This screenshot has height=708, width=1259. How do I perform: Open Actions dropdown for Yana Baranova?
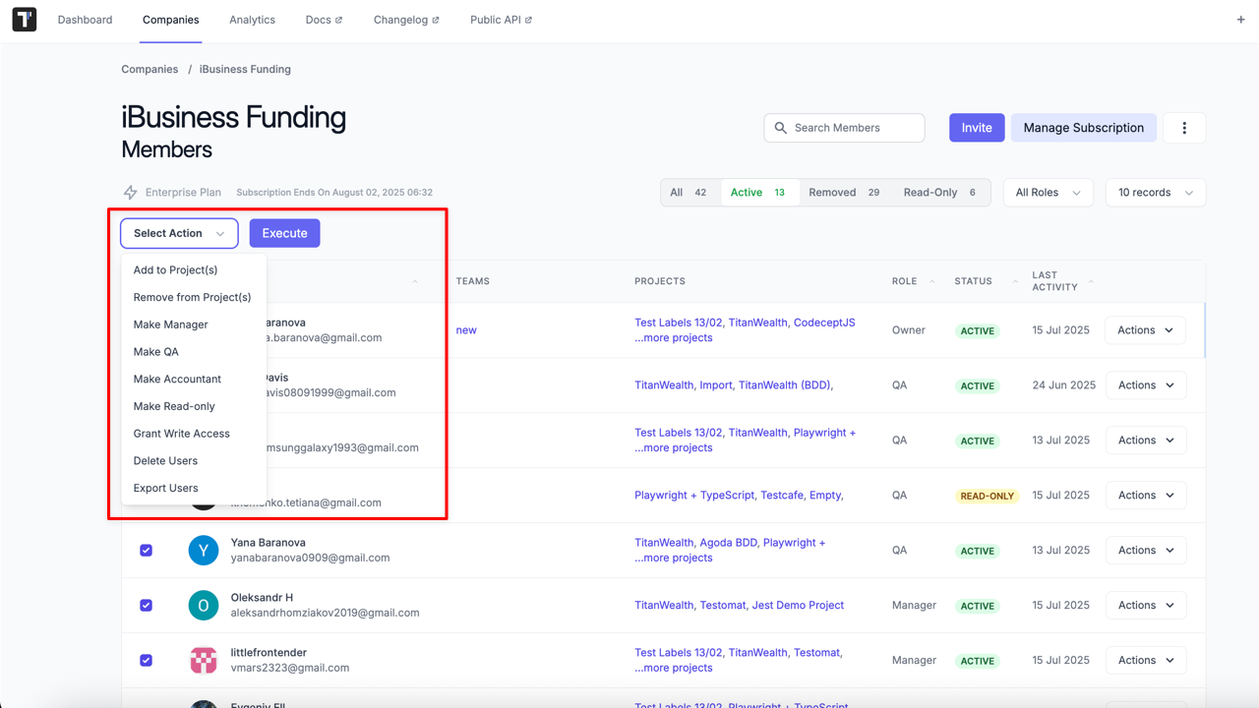[x=1145, y=551]
